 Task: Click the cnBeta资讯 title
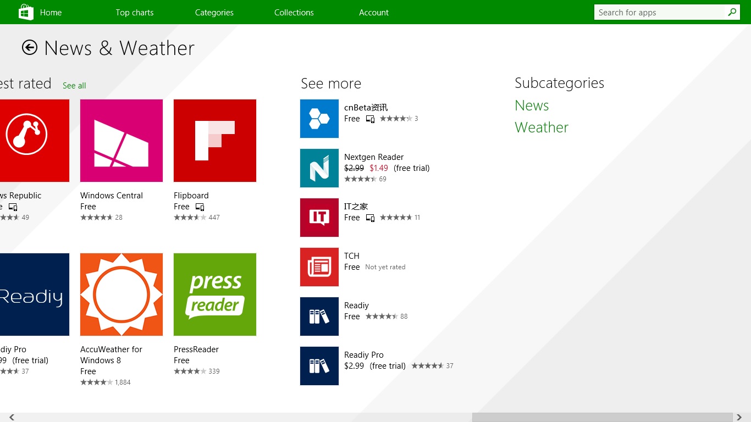point(366,108)
